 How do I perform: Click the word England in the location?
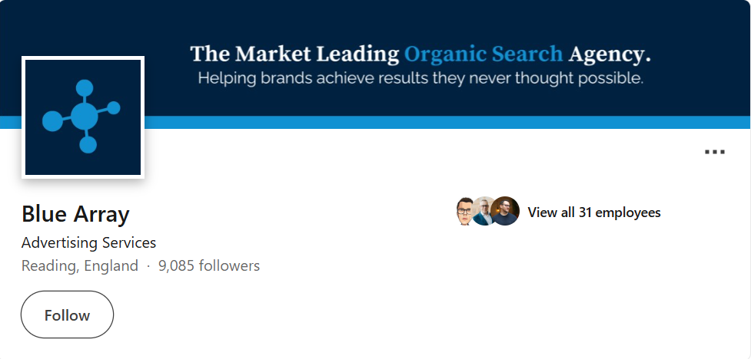[x=111, y=265]
